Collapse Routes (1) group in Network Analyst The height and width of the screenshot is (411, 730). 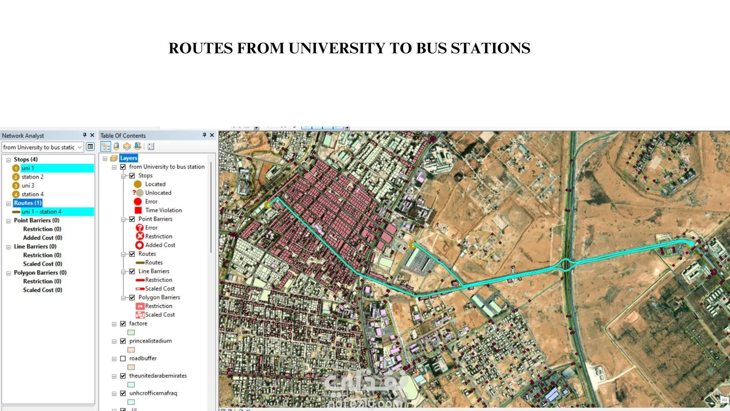point(8,204)
